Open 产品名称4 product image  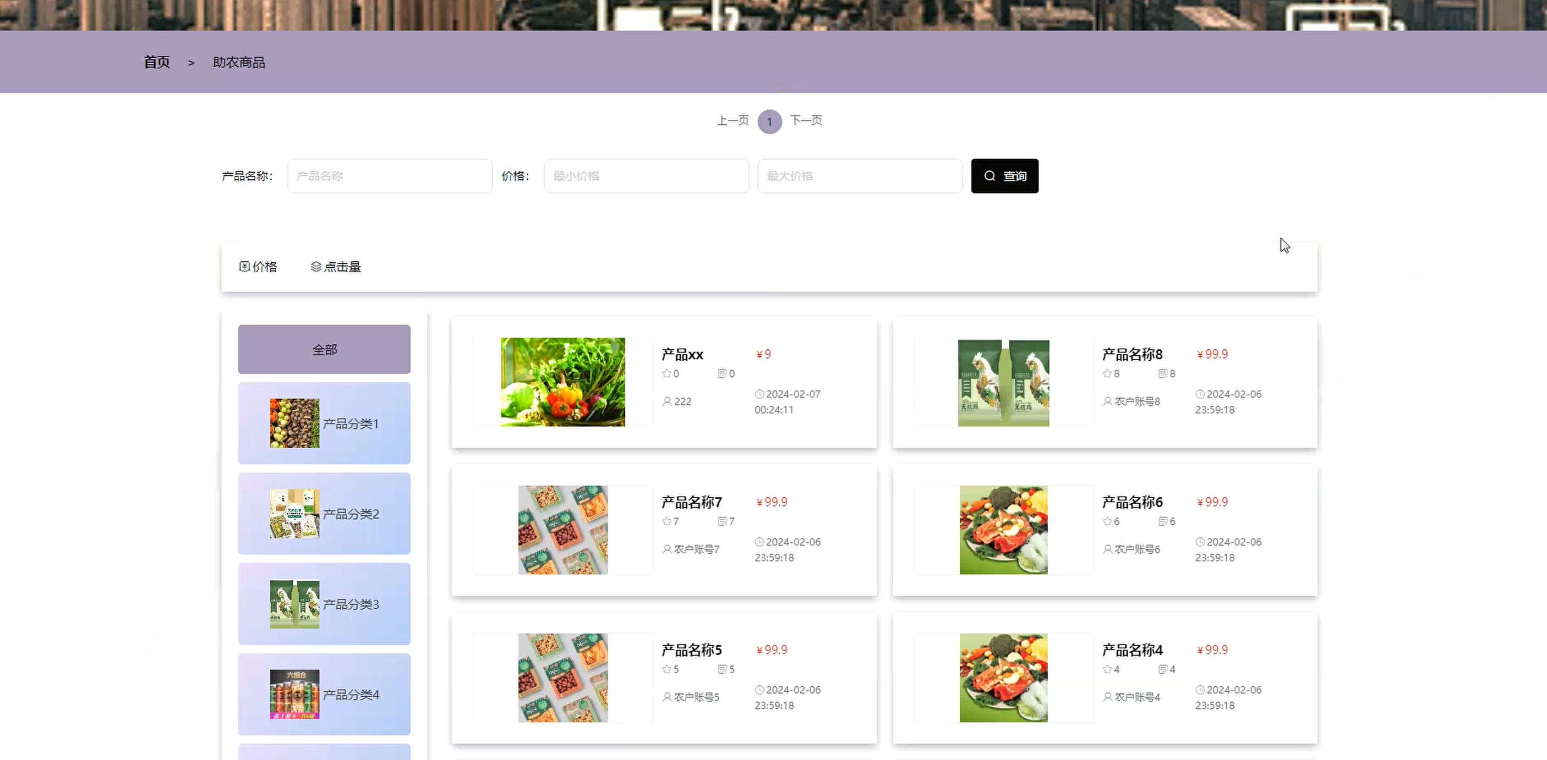click(x=1003, y=677)
